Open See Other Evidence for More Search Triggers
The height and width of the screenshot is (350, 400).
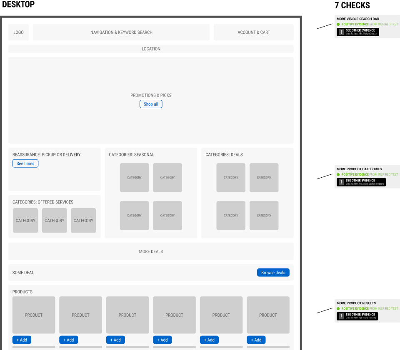[x=360, y=181]
